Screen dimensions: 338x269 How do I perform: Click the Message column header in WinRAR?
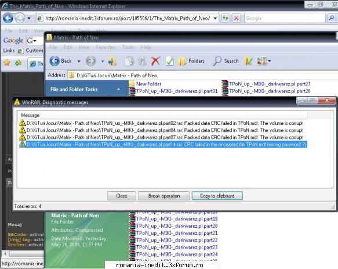point(162,115)
